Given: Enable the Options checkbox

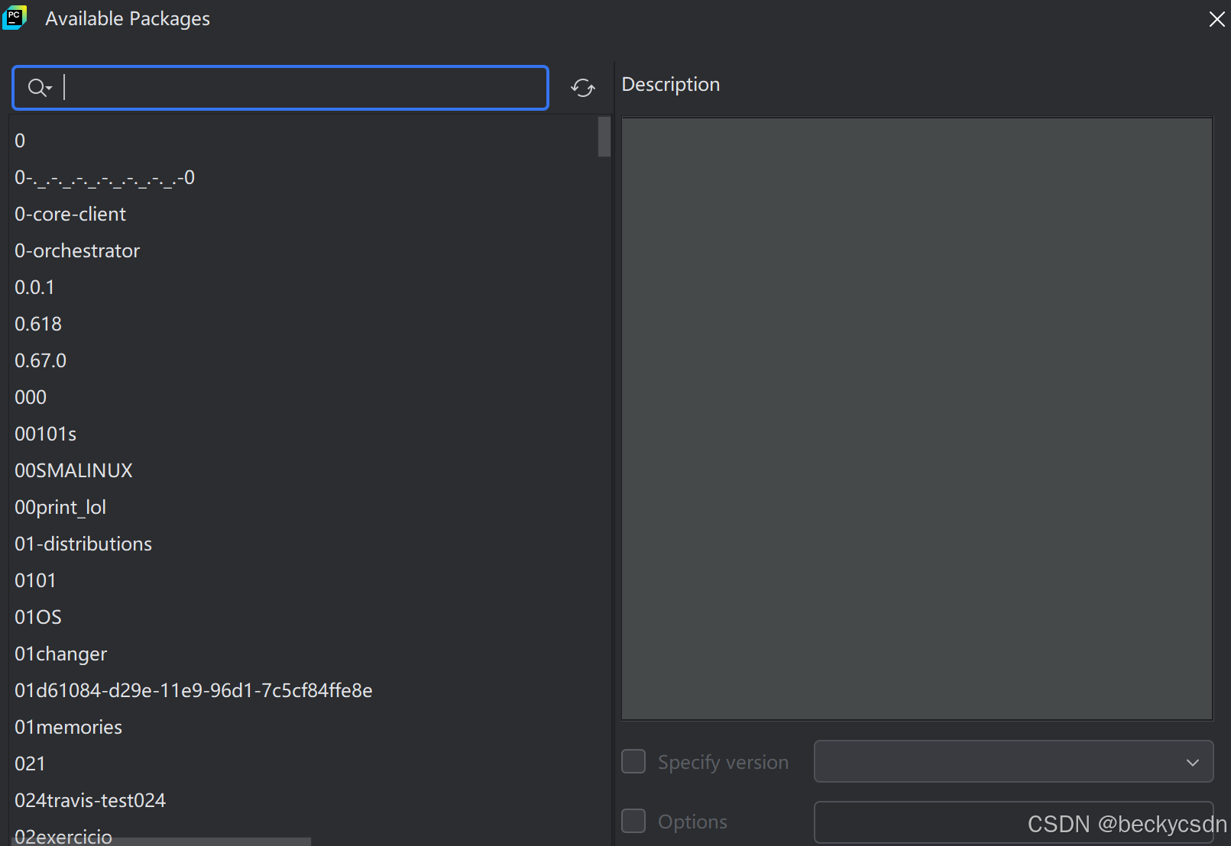Looking at the screenshot, I should [633, 821].
